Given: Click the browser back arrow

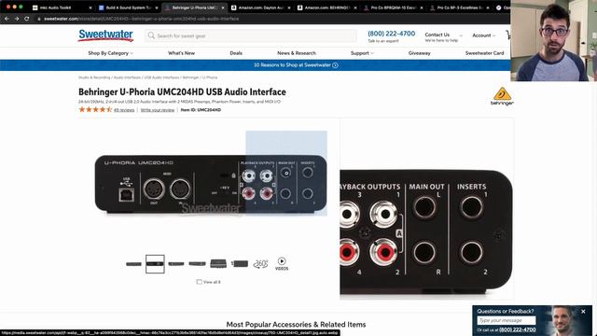Looking at the screenshot, I should tap(7, 19).
